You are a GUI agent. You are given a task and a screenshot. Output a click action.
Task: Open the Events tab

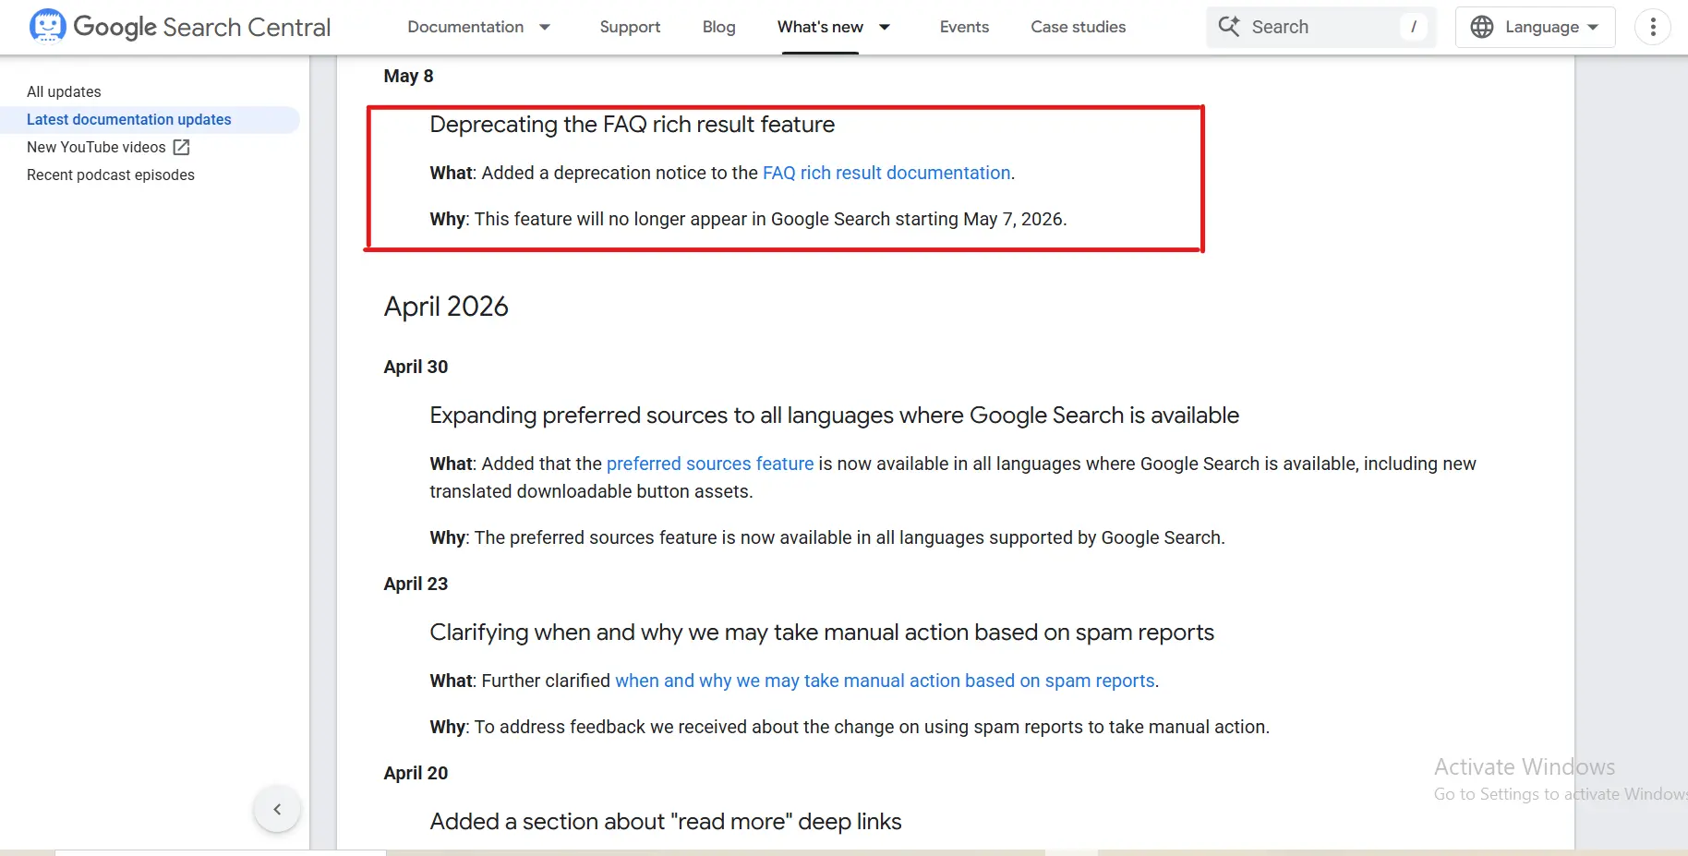click(x=964, y=27)
